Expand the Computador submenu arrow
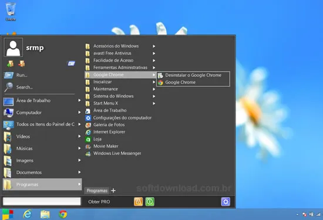Screen dimensions: 323x220 [x=79, y=112]
